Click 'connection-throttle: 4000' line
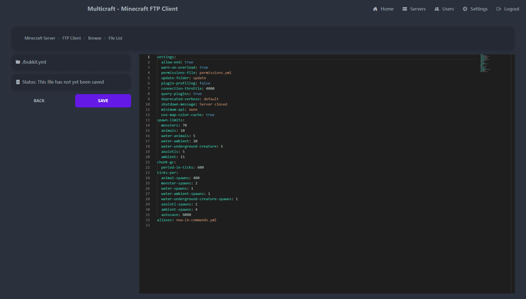Viewport: 526px width, 299px height. (188, 89)
